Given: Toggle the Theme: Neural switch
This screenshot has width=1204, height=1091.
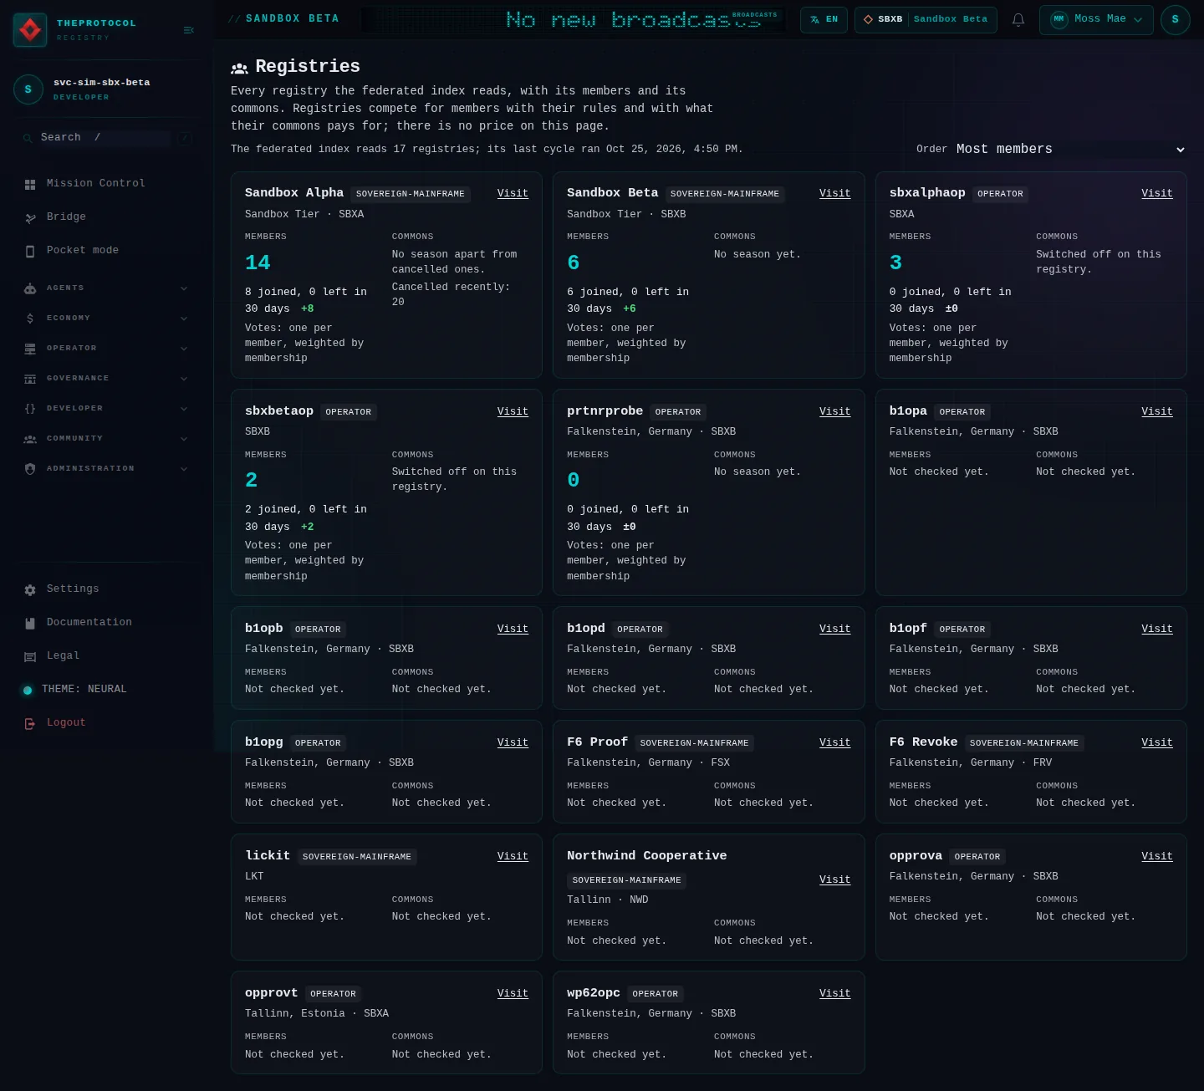Looking at the screenshot, I should (28, 691).
